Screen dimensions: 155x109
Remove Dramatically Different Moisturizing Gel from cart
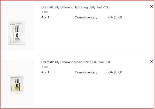[151, 61]
